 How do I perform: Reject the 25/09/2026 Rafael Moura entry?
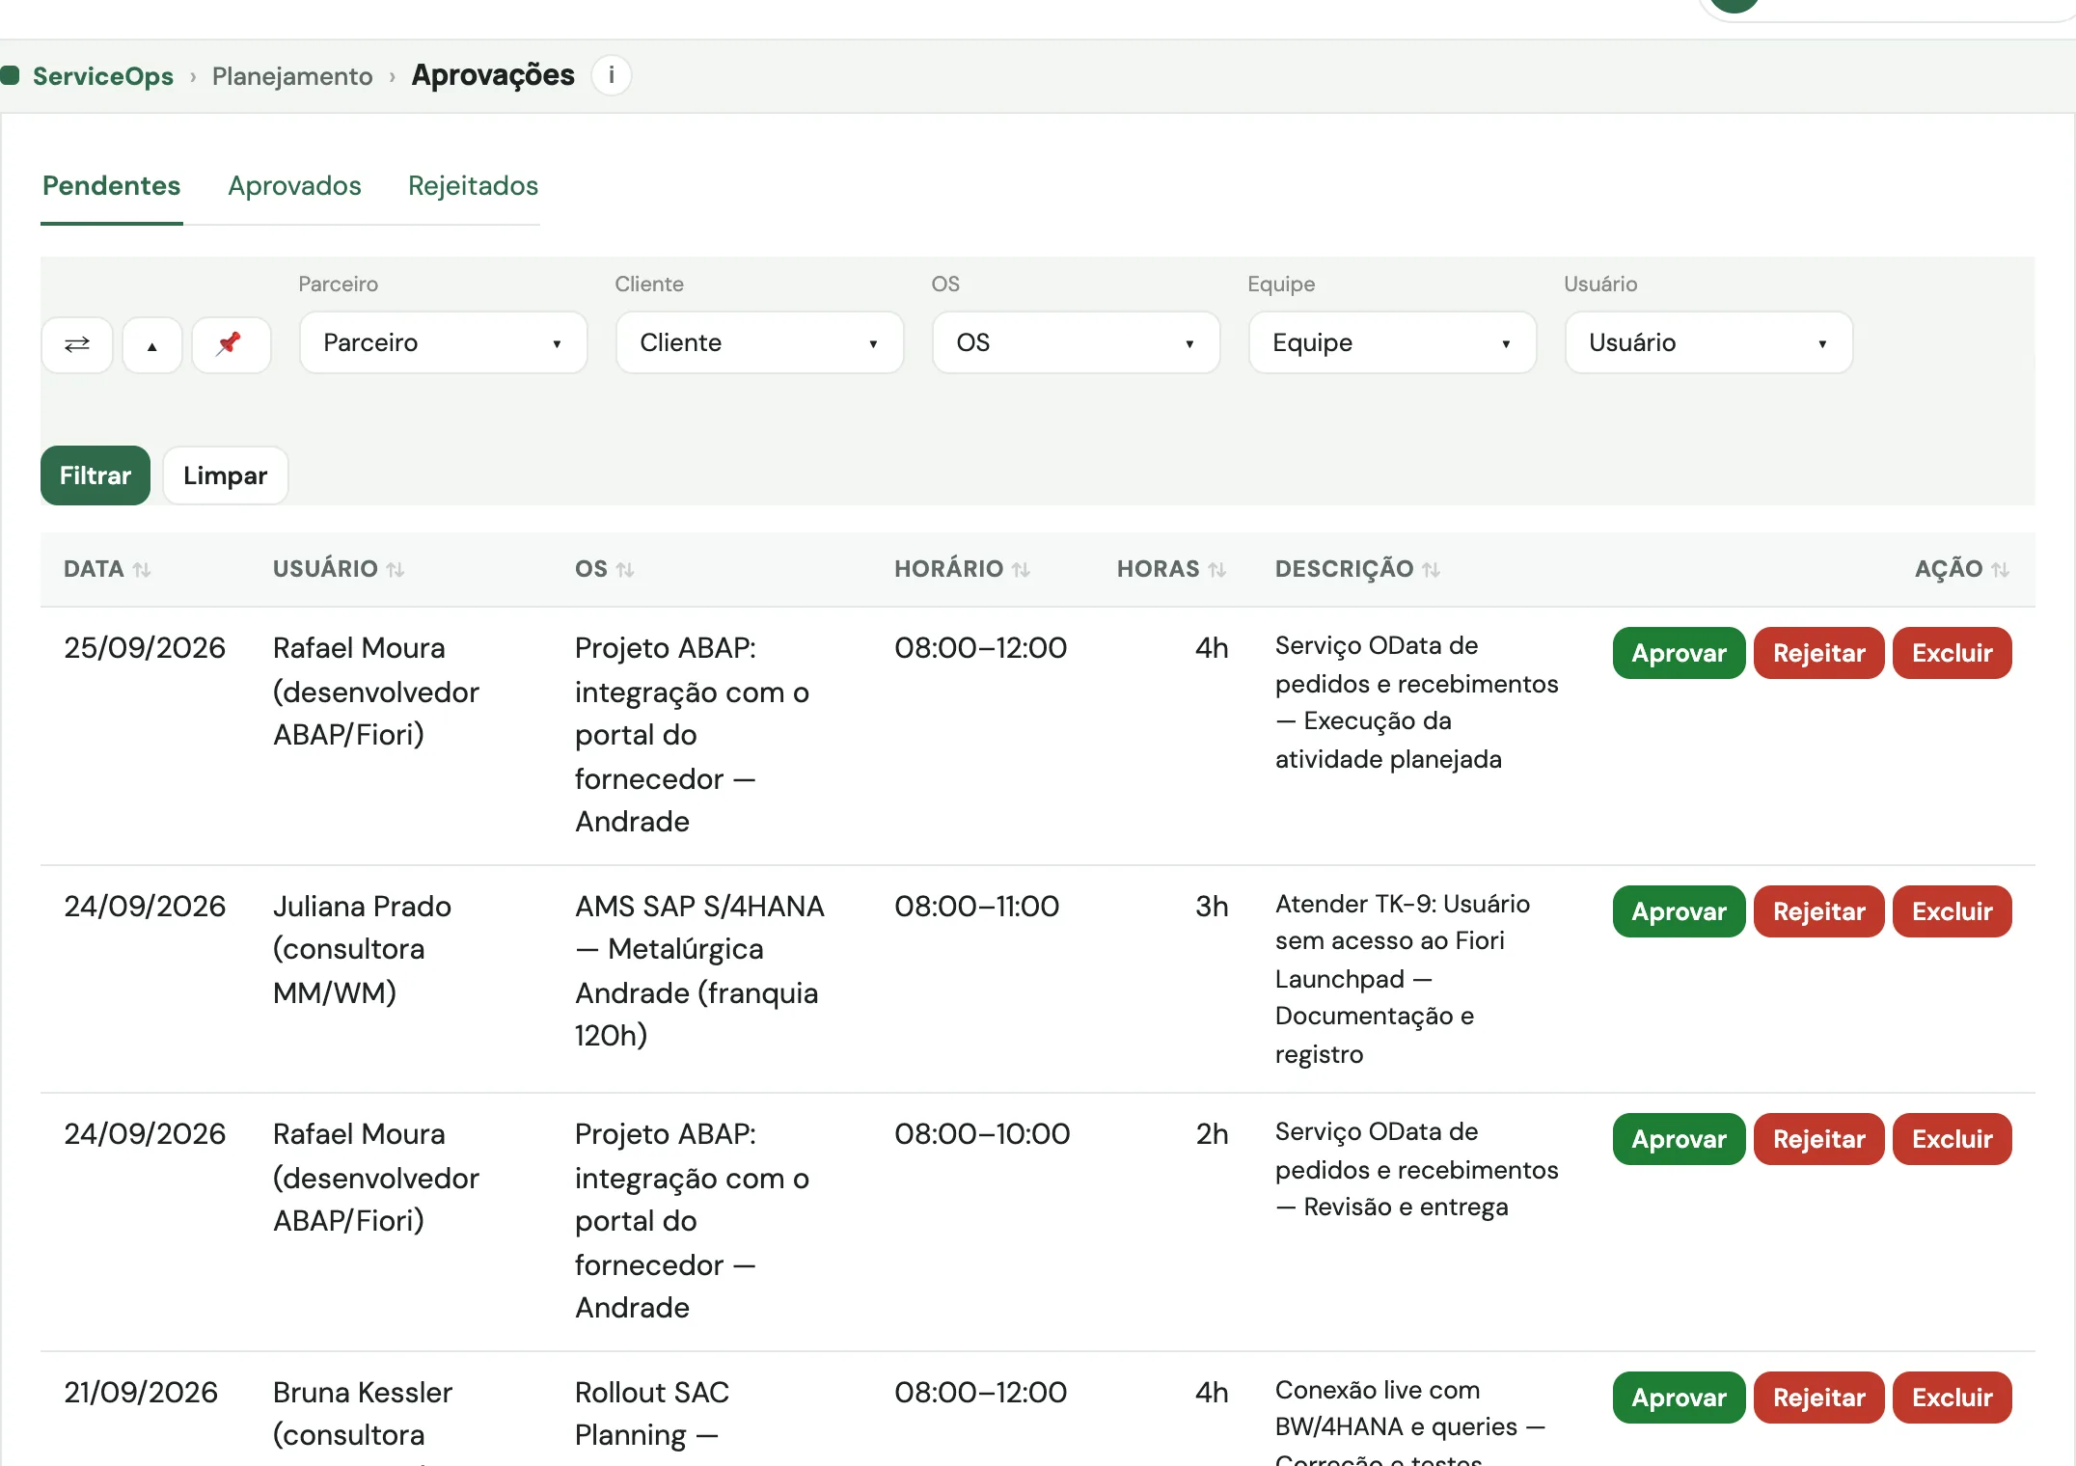[1819, 653]
